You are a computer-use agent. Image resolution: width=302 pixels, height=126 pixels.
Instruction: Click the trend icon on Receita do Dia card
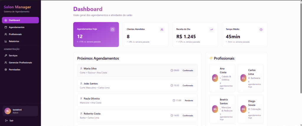pos(211,30)
